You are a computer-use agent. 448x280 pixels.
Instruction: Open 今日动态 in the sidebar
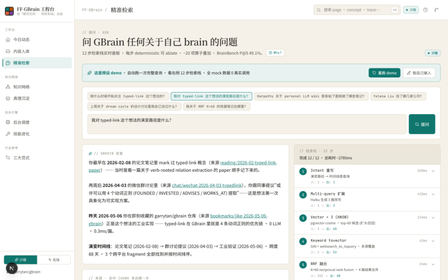point(37,40)
